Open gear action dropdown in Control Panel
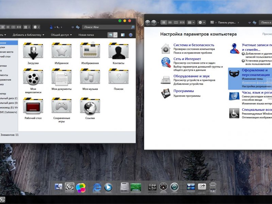 click(202, 22)
